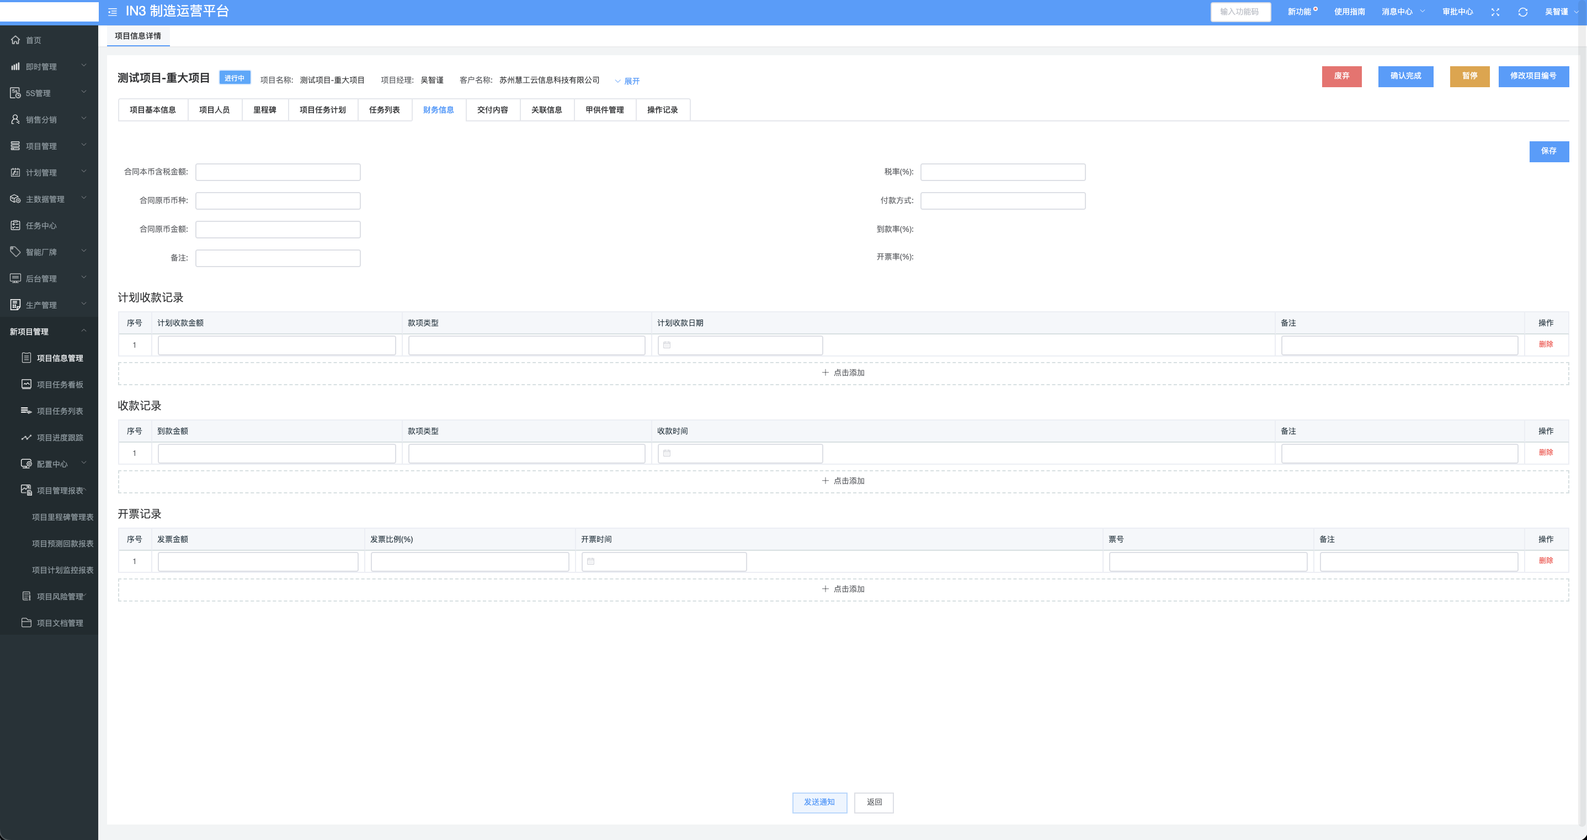Click calendar icon in 计划收款日期 field
The image size is (1587, 840).
(x=667, y=345)
